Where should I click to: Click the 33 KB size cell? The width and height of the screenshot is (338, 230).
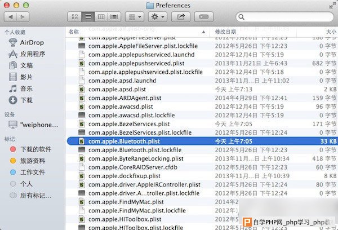328,141
